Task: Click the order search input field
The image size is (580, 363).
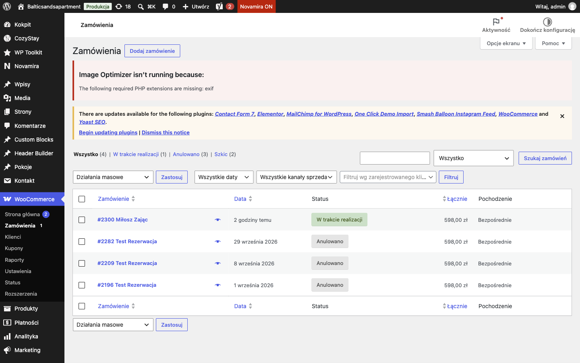Action: [x=395, y=158]
